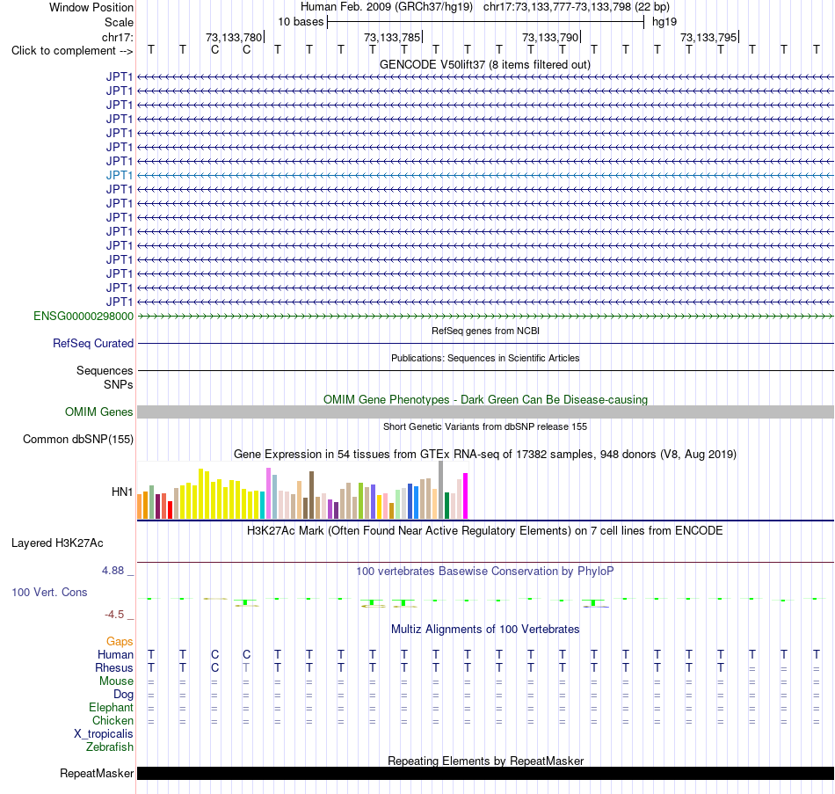Click the 100 Vert. Cons track label

49,592
